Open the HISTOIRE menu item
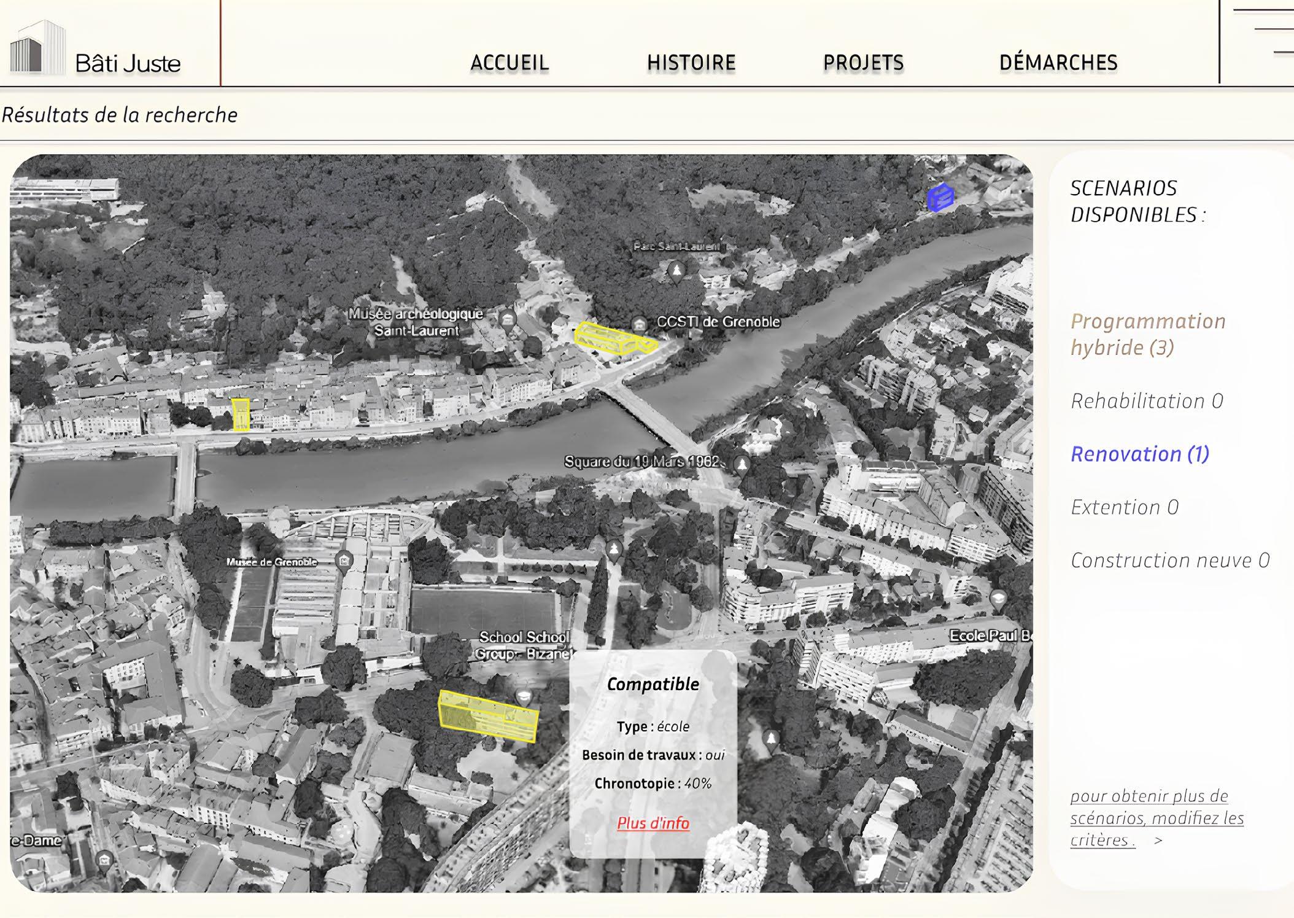Viewport: 1294px width, 918px height. click(691, 63)
